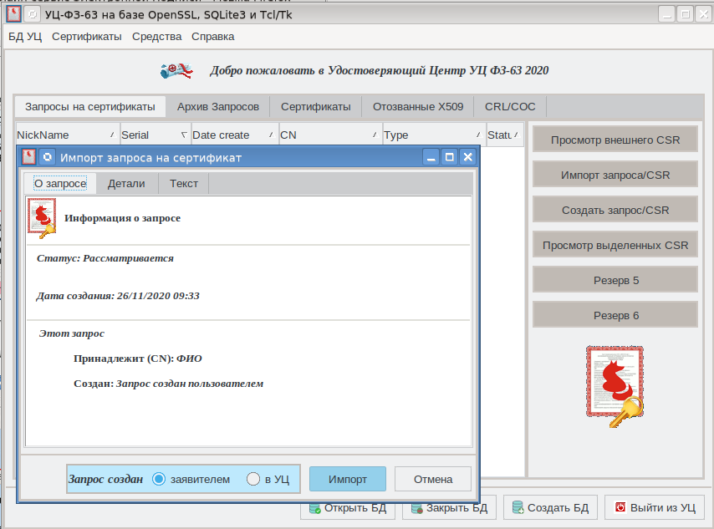Click the database icon on Создать БД
714x529 pixels.
coord(518,507)
